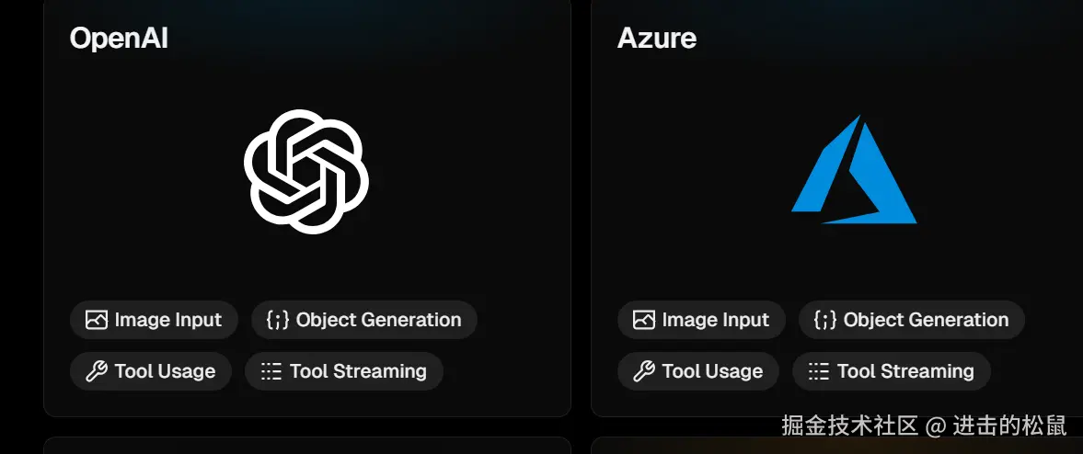Click the blue Azure logo
The image size is (1083, 454).
click(x=854, y=172)
